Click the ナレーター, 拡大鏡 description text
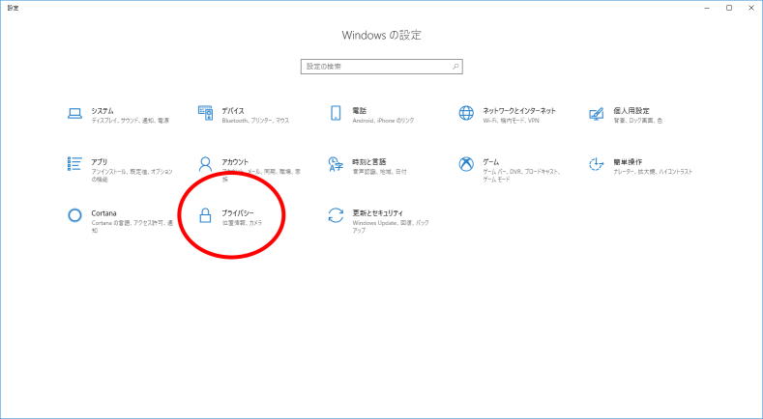The width and height of the screenshot is (763, 419). pyautogui.click(x=653, y=172)
